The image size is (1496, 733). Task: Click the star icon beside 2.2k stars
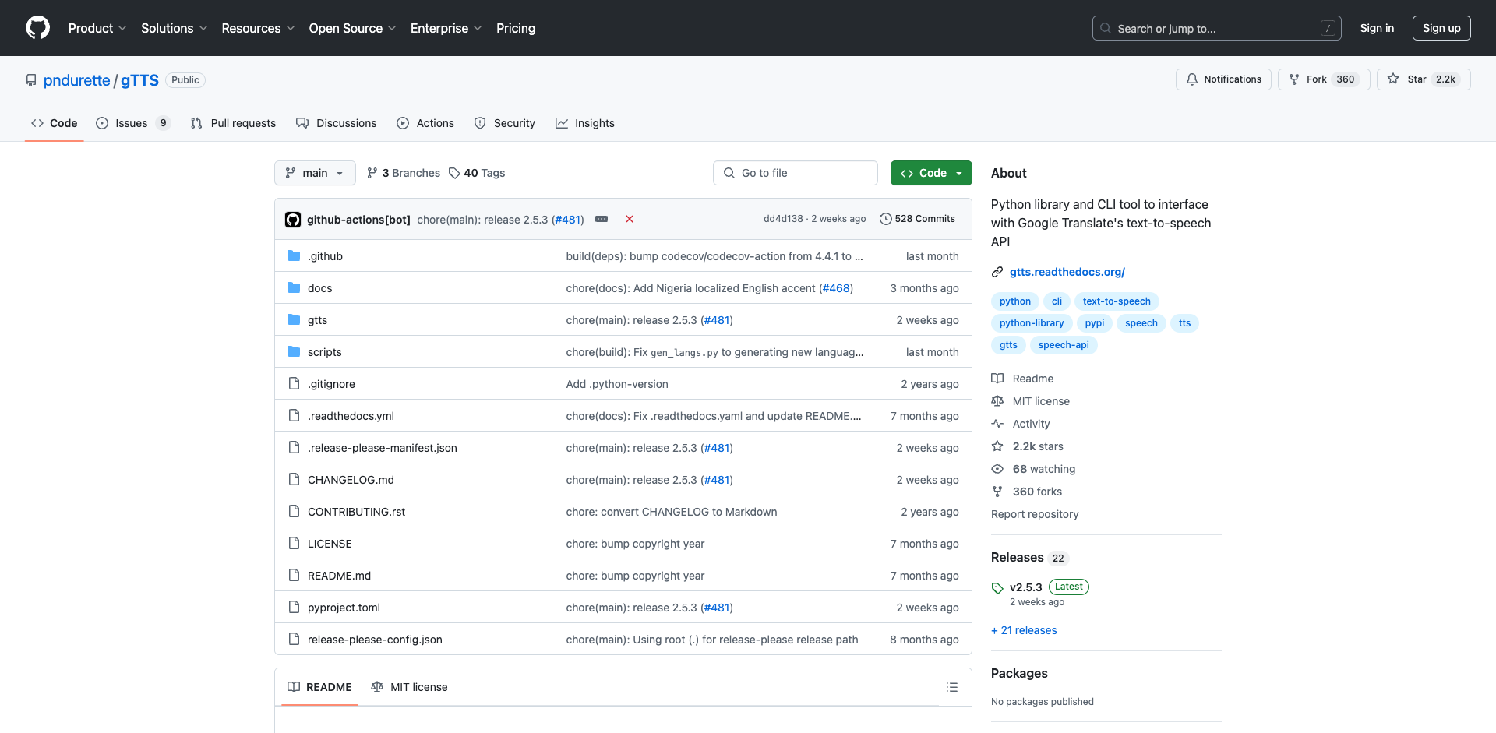click(x=997, y=446)
